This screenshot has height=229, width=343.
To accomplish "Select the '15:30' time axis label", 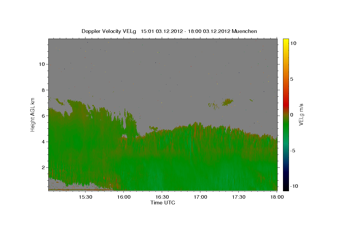I will pos(85,197).
